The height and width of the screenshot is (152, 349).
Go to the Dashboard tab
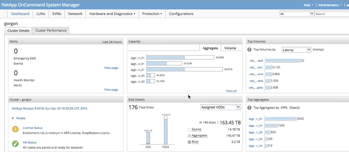tap(20, 14)
